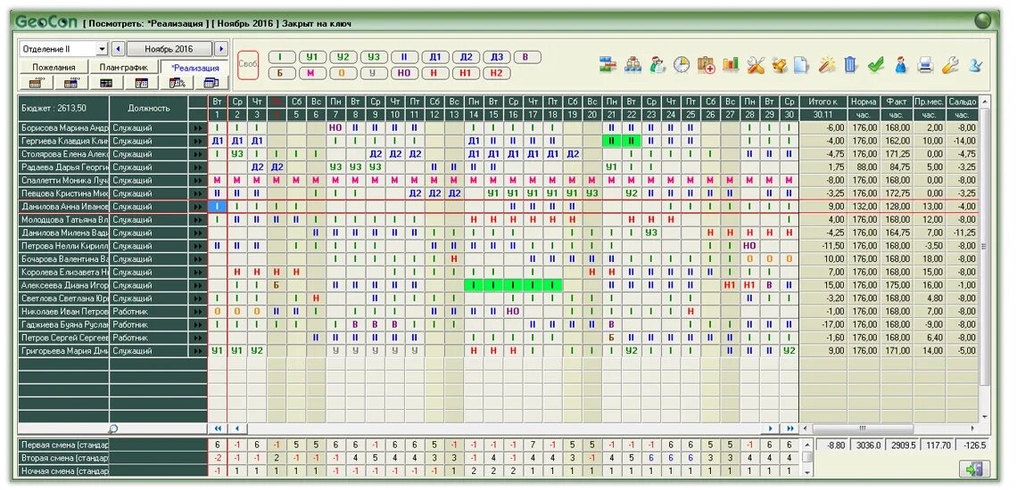
Task: Jump to first day double-left arrow
Action: (218, 429)
